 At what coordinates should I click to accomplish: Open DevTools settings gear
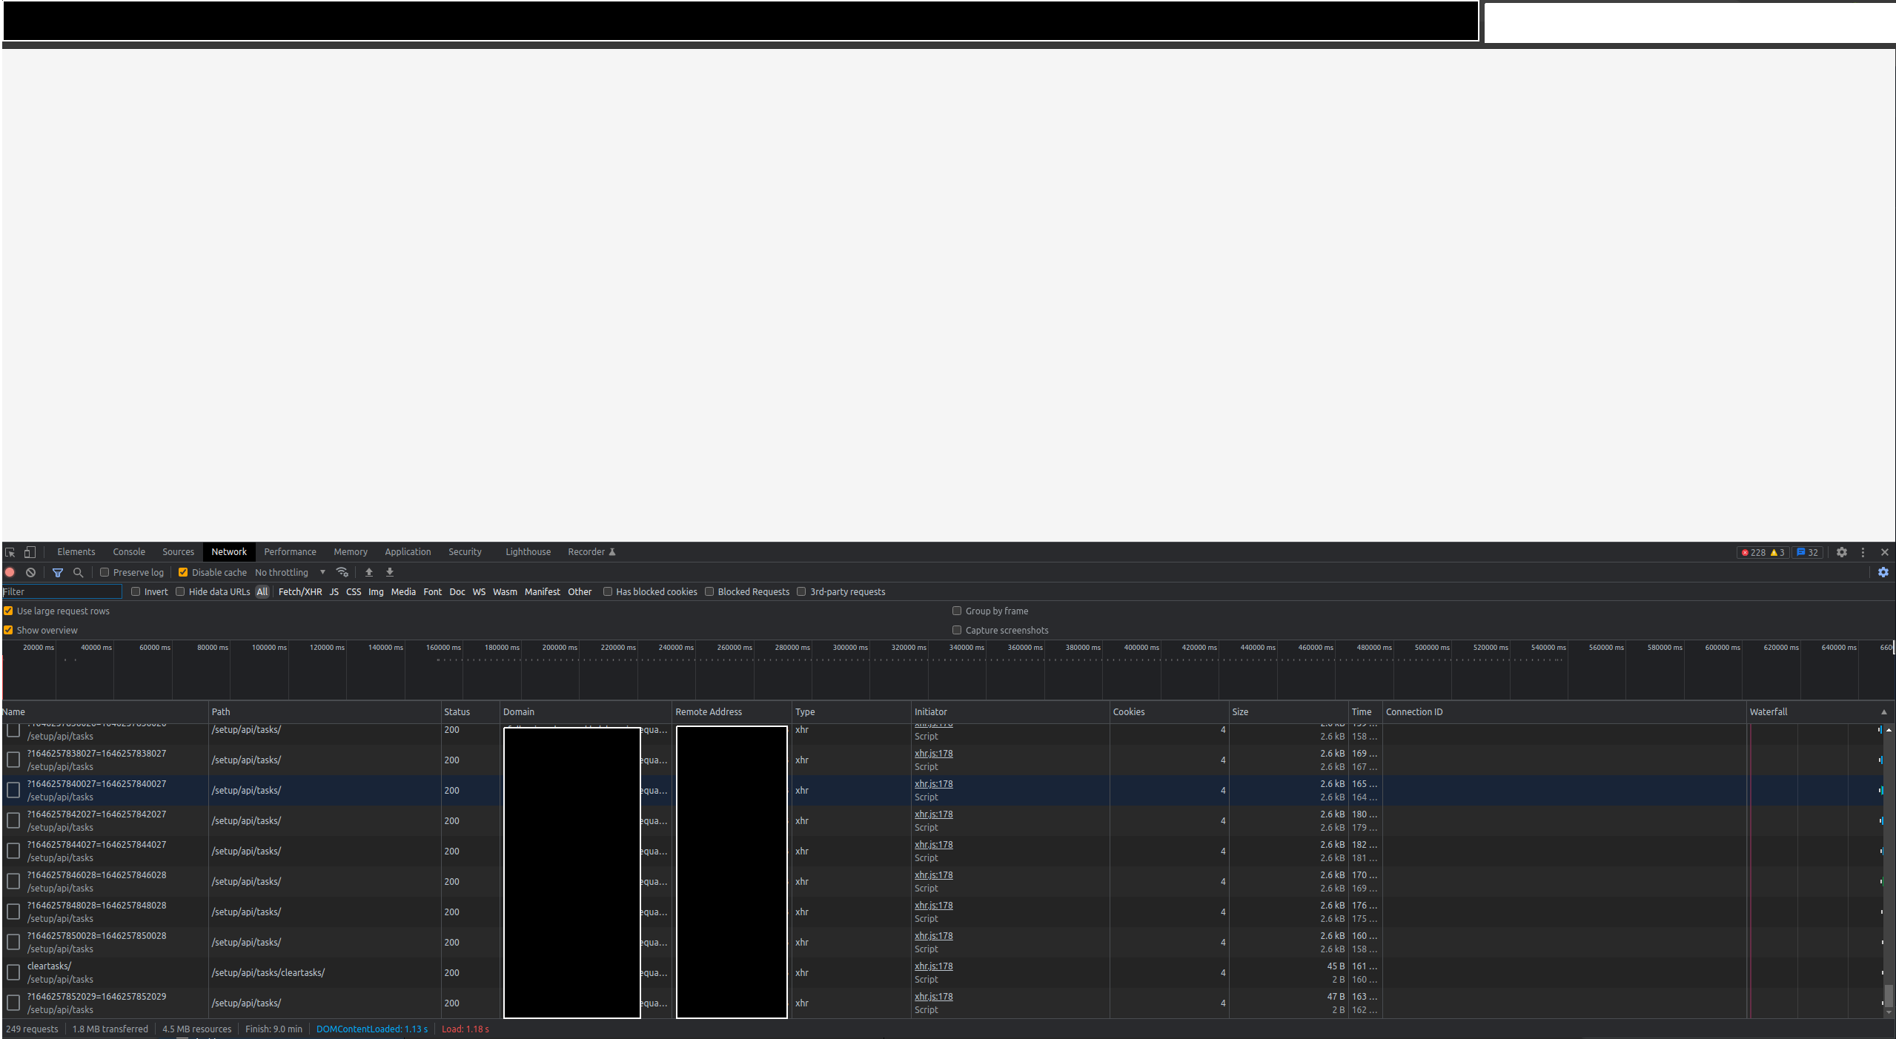pos(1841,552)
